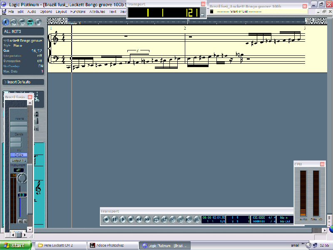Click the running man Catch icon
The image size is (333, 250).
click(x=6, y=22)
